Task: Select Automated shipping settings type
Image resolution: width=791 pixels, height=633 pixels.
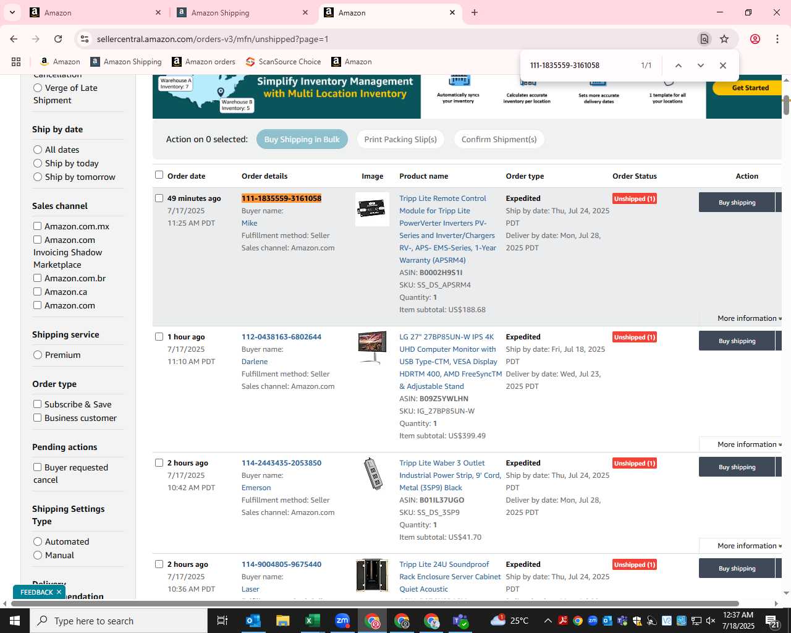Action: [38, 542]
